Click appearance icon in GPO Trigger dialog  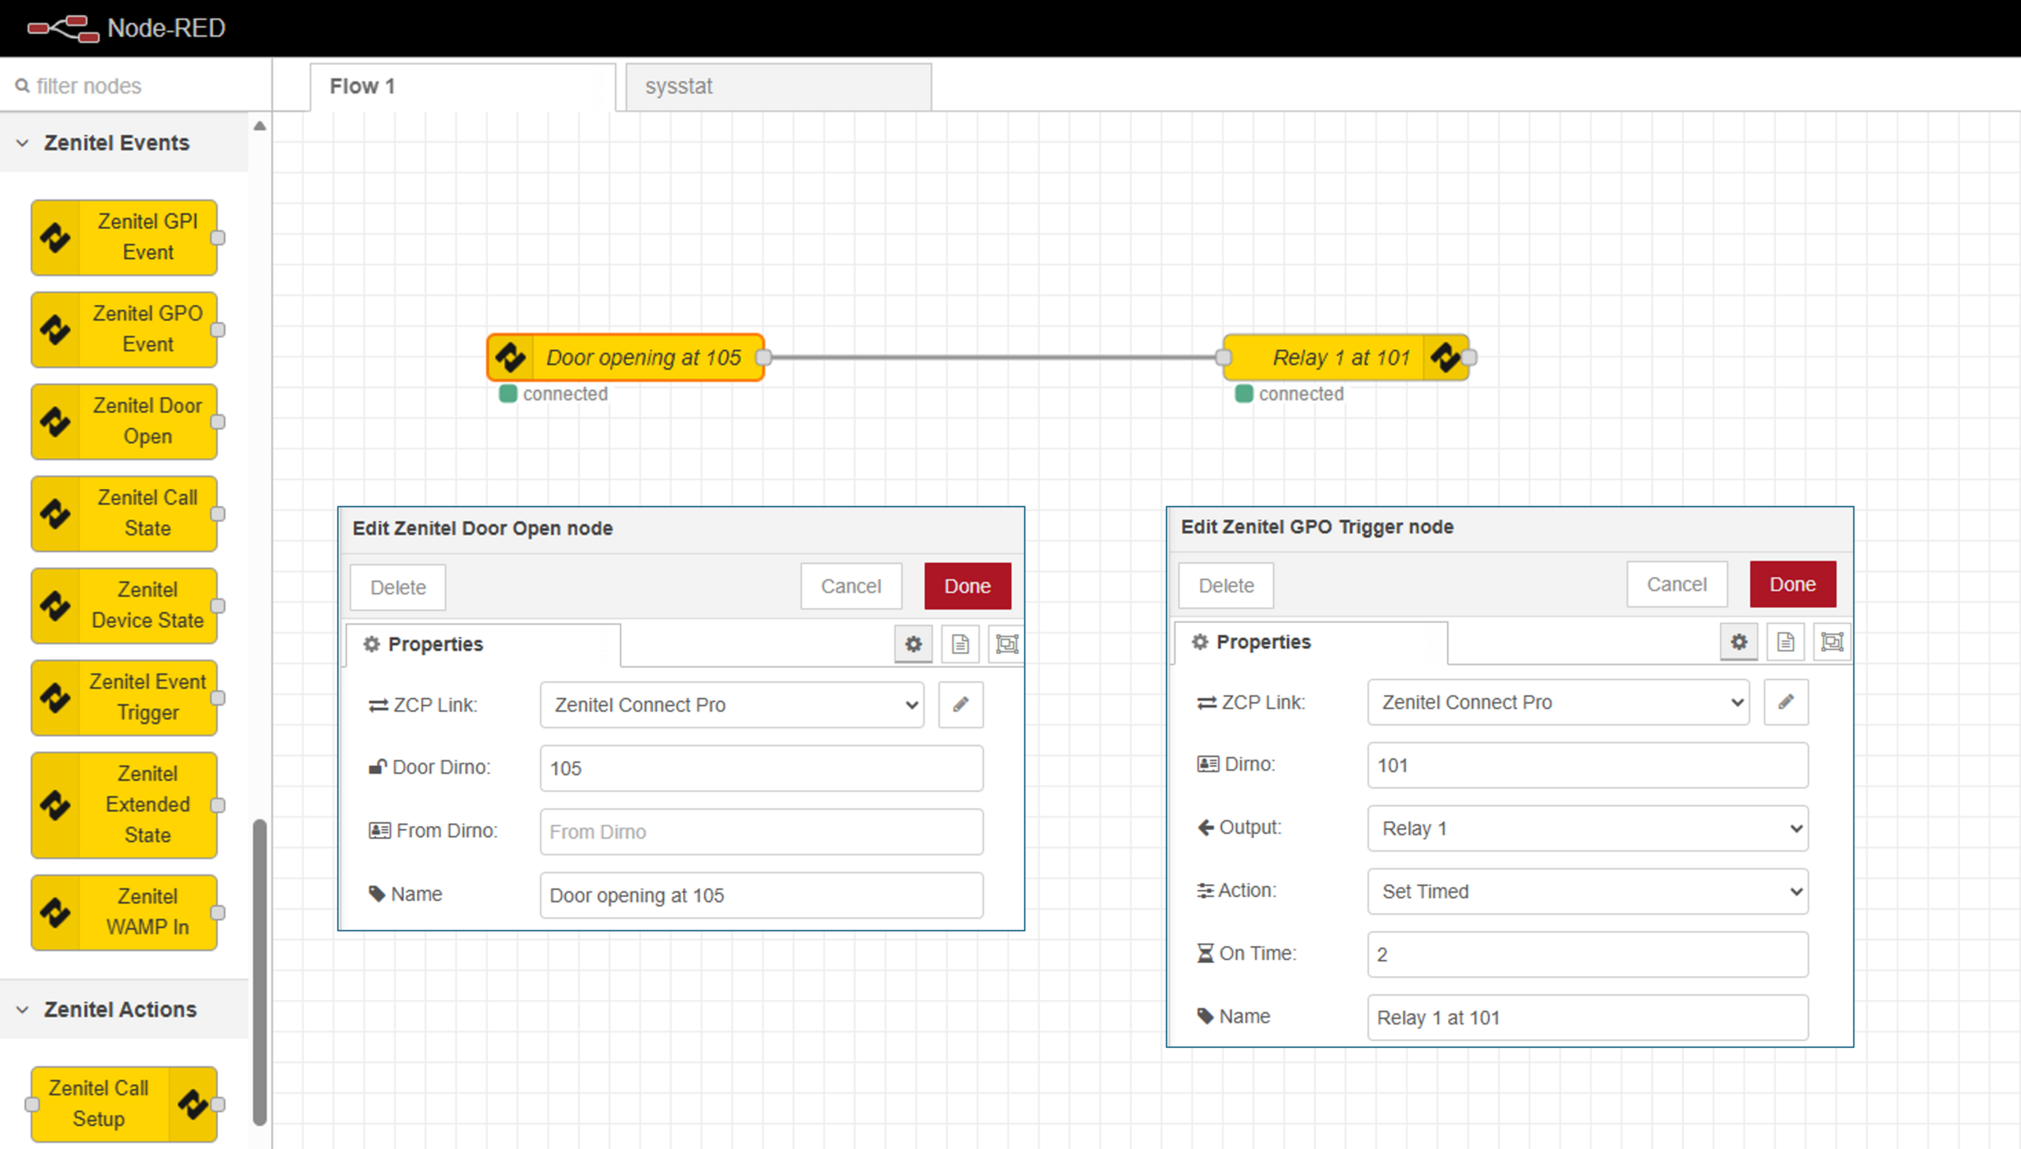1832,642
